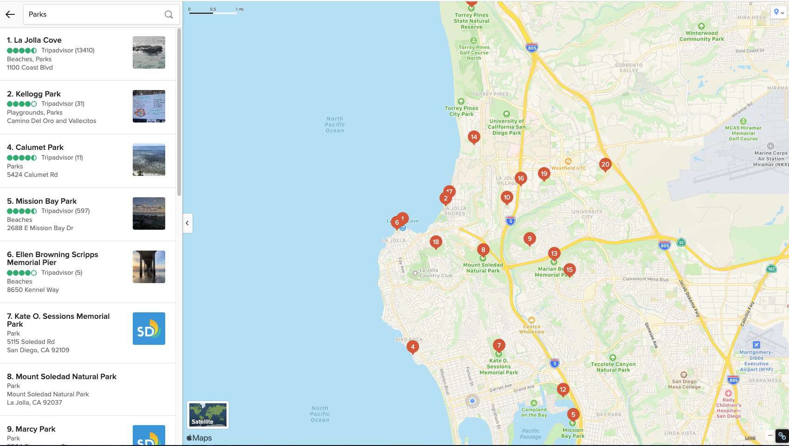Screen dimensions: 789x446
Task: Click the Kellogg Park photo thumbnail
Action: click(149, 106)
